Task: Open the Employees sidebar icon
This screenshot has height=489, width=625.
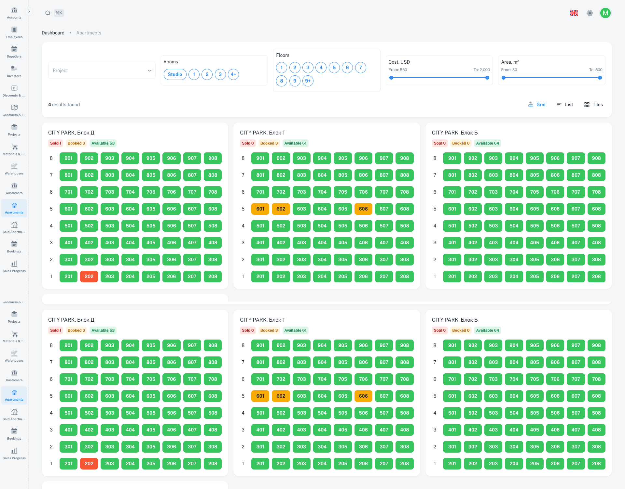Action: coord(14,30)
